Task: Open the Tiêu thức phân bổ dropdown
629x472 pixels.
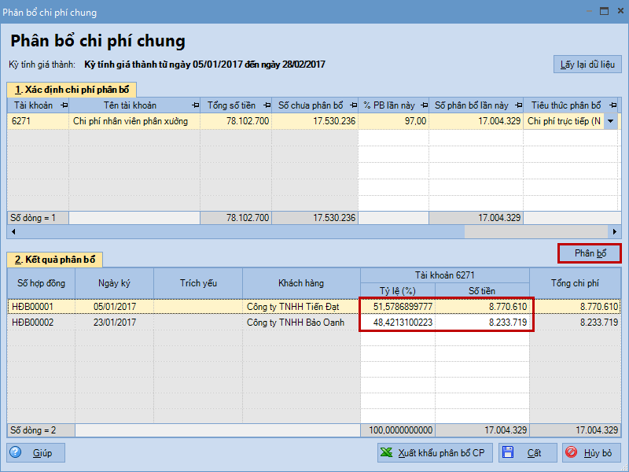Action: tap(610, 121)
